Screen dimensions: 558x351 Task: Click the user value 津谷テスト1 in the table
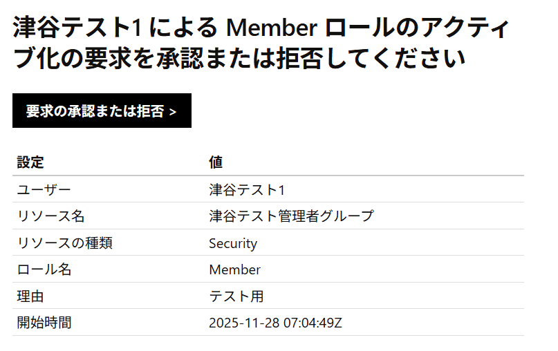click(x=247, y=189)
